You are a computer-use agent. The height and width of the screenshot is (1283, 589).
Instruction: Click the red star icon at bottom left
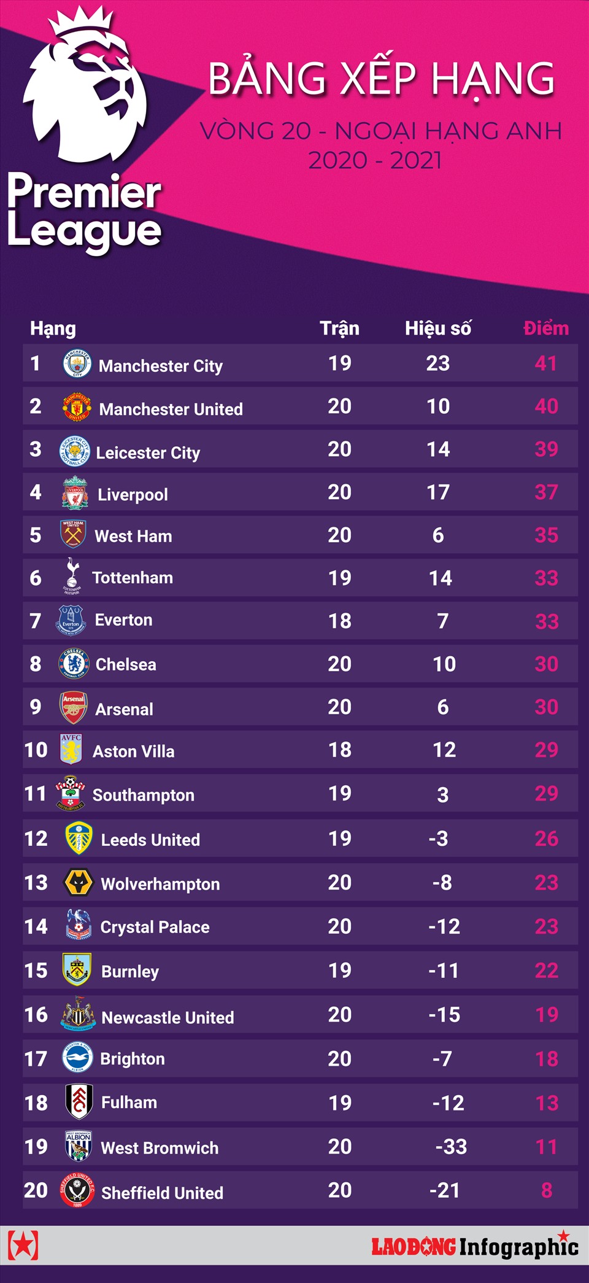pos(23,1245)
